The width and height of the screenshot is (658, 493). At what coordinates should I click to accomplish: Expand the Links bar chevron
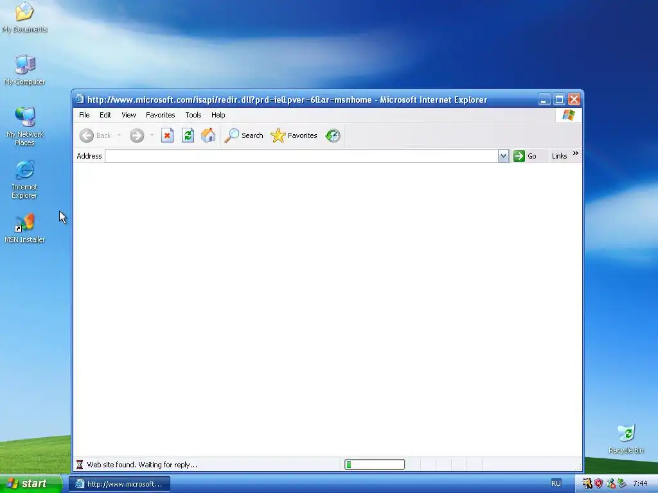click(x=575, y=153)
